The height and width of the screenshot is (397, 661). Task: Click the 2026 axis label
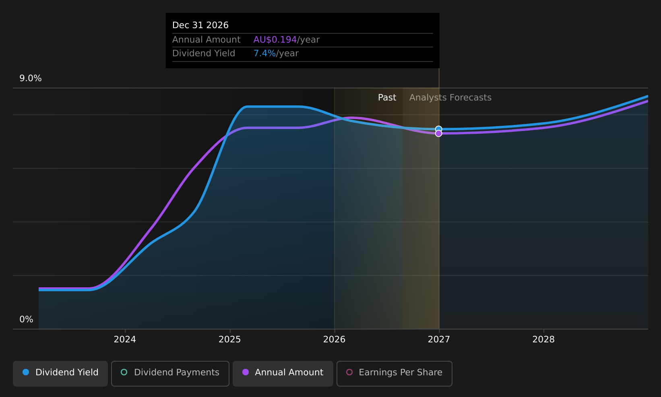[334, 340]
